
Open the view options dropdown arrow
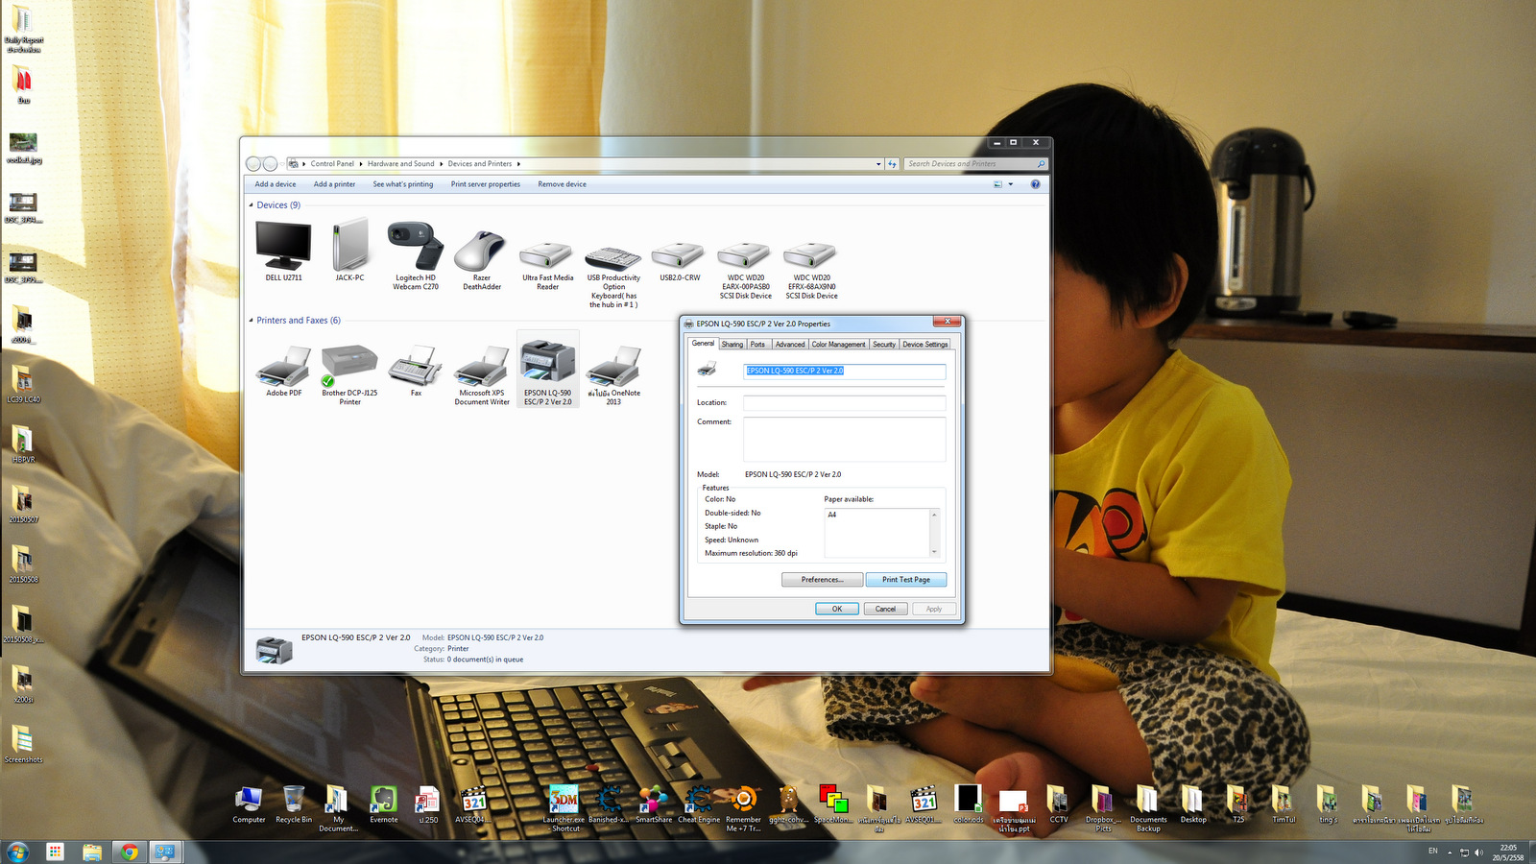pos(1011,184)
